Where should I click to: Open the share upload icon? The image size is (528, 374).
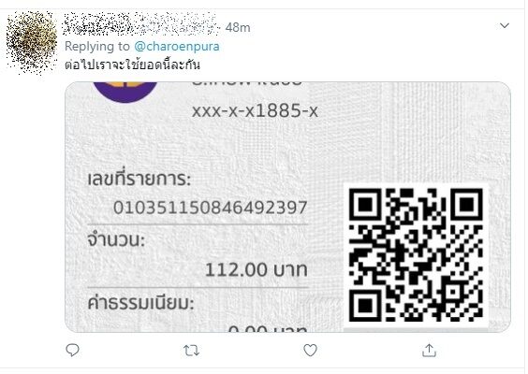(429, 350)
